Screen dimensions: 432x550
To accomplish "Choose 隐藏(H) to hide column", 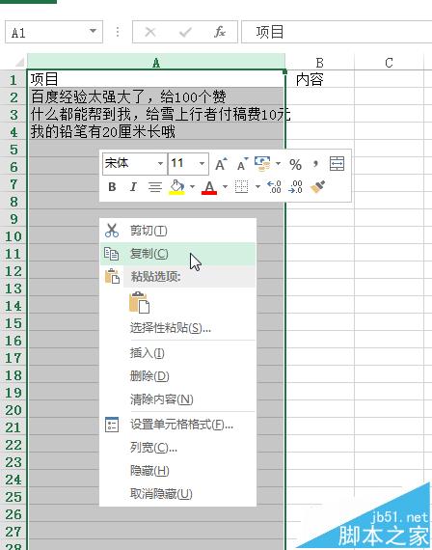I will tap(178, 471).
